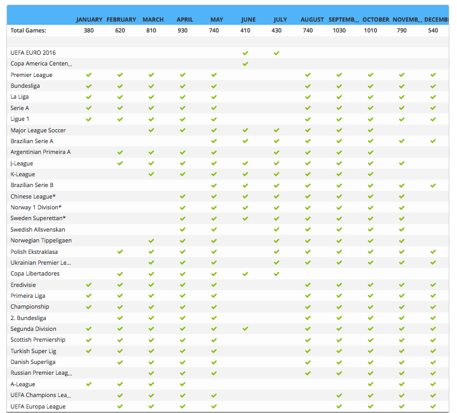
Task: Click the 930 total games value
Action: 183,31
